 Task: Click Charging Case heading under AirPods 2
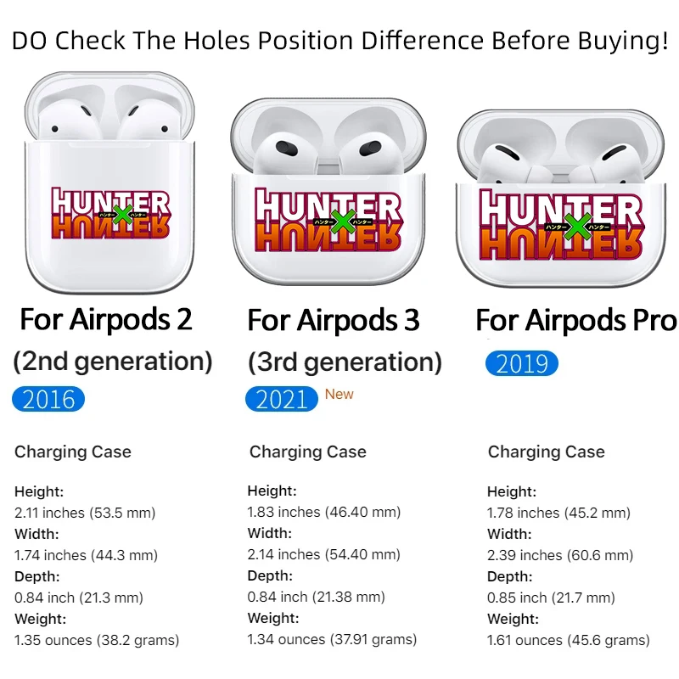click(73, 452)
